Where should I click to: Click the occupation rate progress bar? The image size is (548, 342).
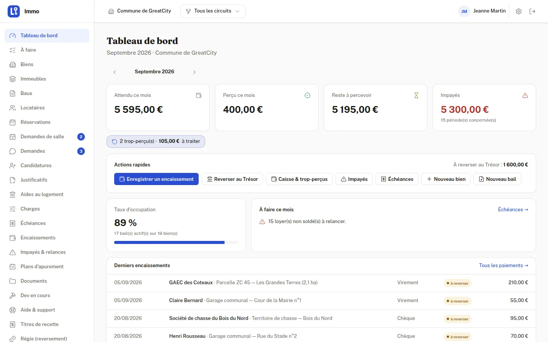[x=176, y=242]
